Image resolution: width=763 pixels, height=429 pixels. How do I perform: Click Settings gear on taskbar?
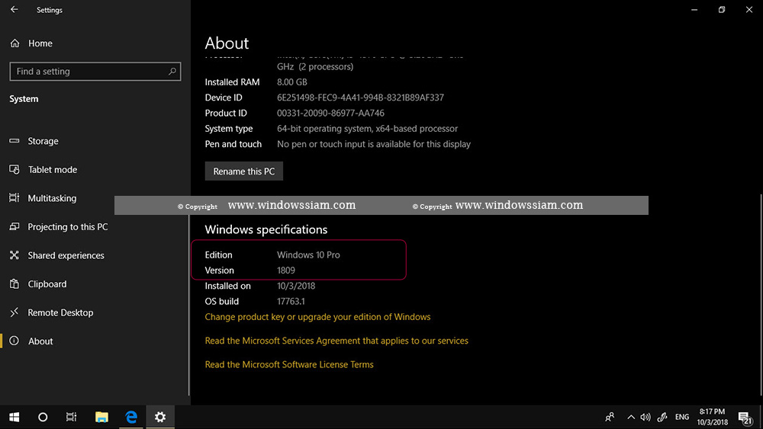(160, 417)
